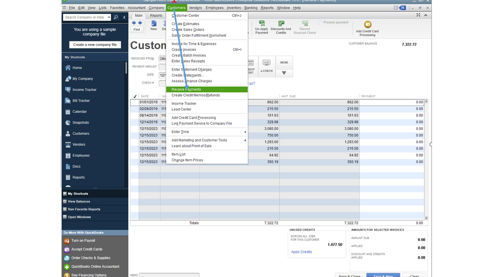Click the MORE button
493x277 pixels.
coord(284,63)
